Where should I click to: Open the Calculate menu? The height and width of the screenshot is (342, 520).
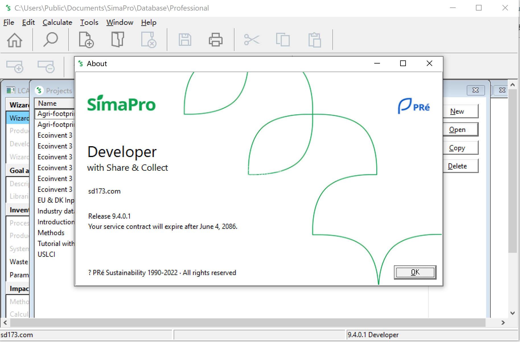pos(57,22)
